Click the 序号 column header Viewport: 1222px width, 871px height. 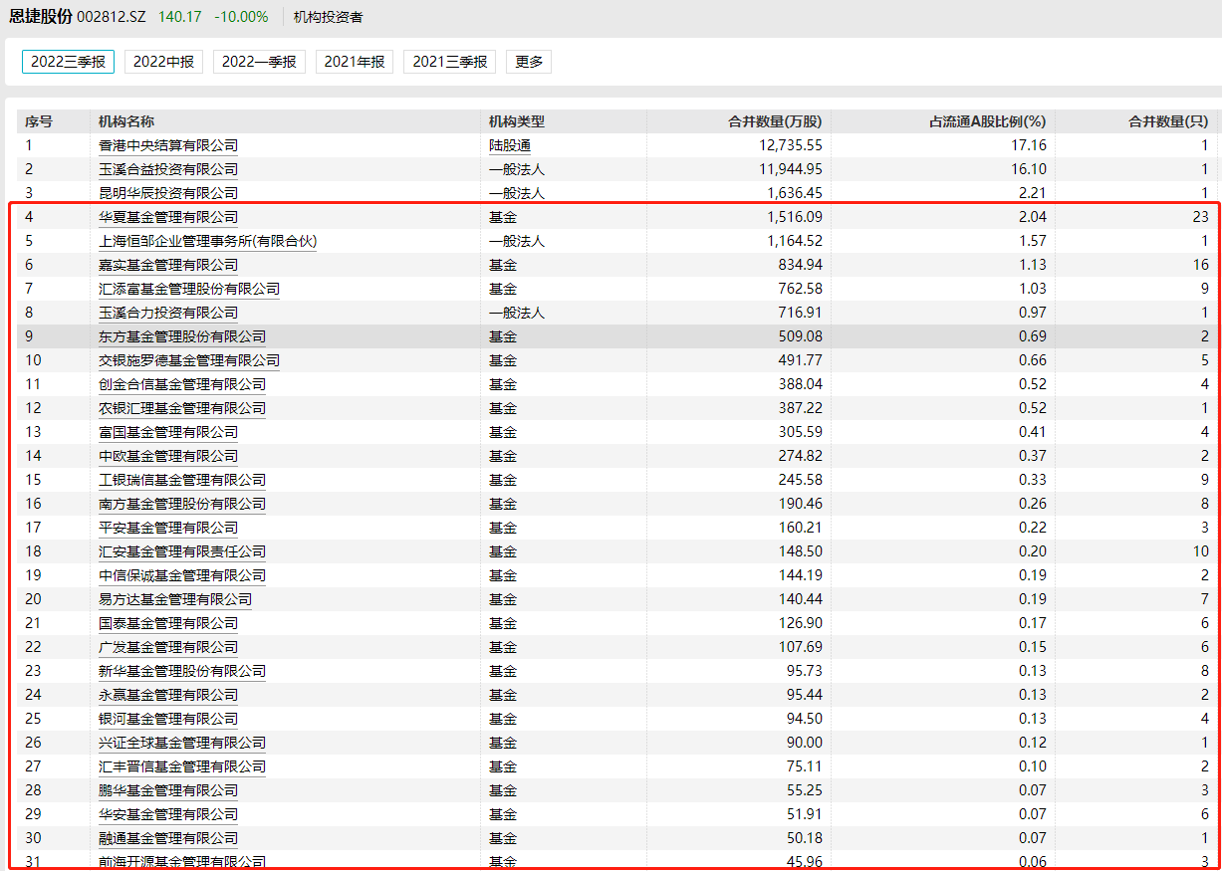[x=39, y=121]
